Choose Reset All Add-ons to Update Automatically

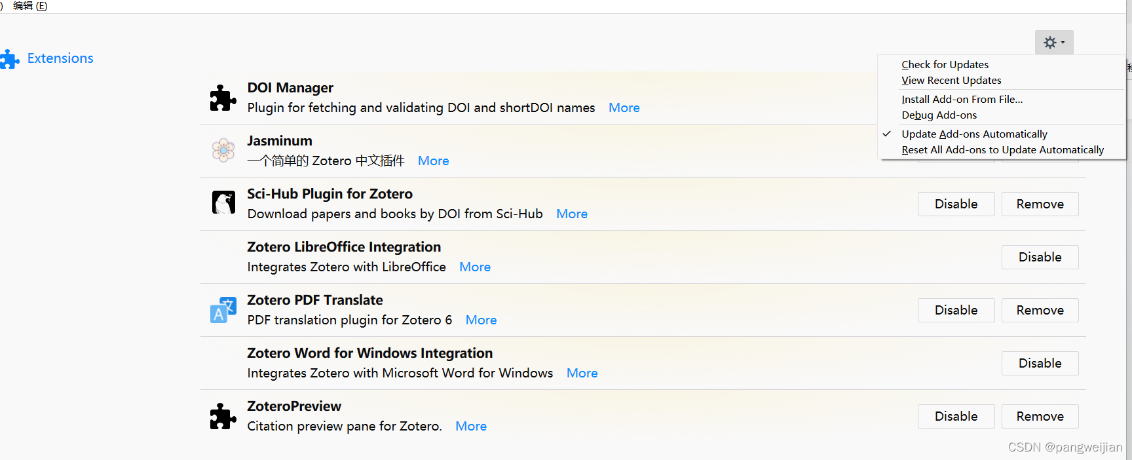point(1002,149)
